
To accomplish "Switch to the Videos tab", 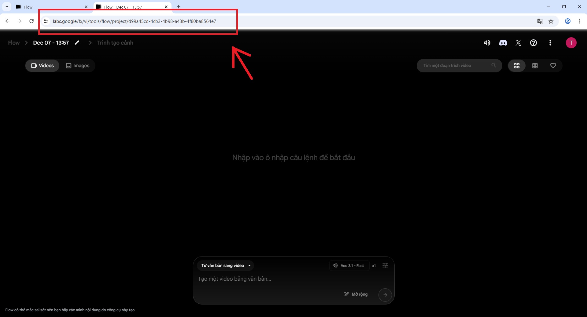I will pos(42,66).
